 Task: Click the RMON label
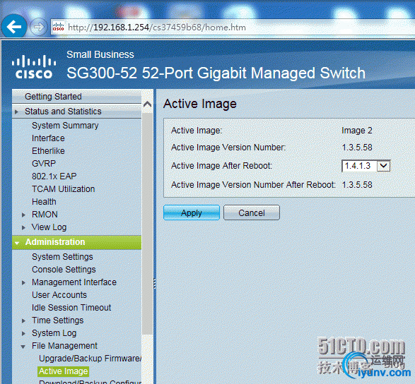tap(45, 215)
